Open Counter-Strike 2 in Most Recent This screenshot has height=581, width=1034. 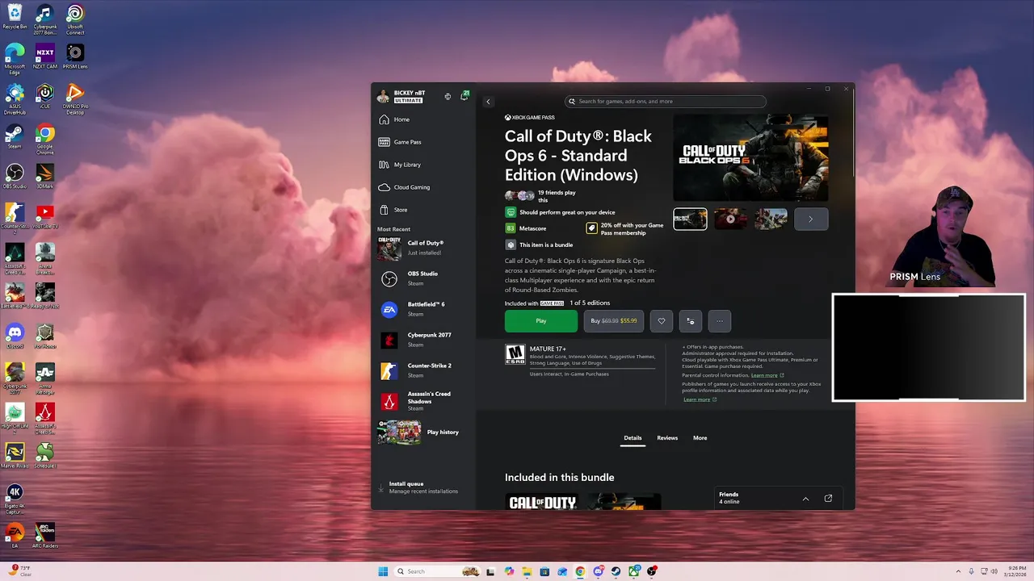[423, 370]
